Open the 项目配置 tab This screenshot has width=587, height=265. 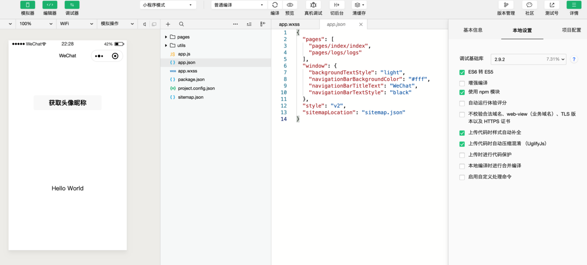(x=571, y=30)
